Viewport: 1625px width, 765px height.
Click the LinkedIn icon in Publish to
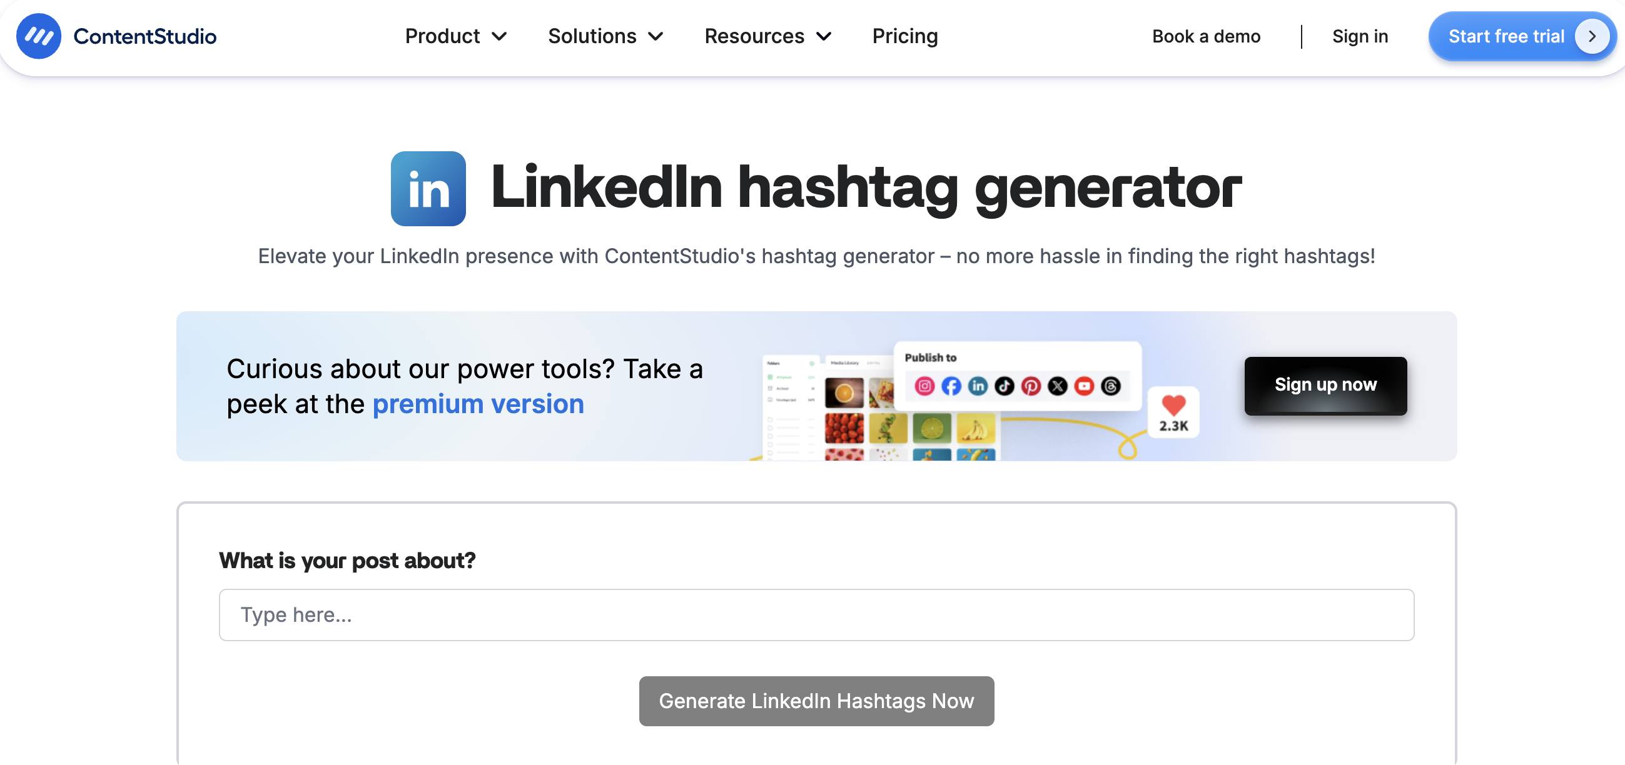[977, 386]
